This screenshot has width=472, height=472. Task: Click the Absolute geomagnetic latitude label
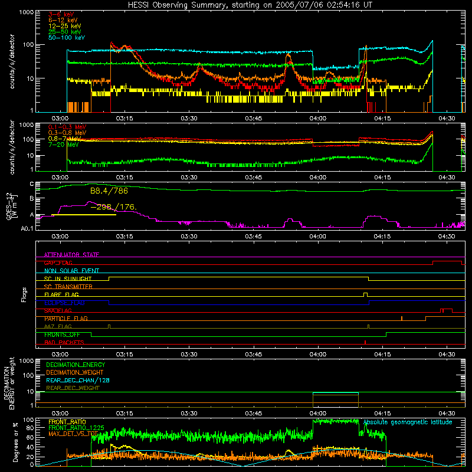(408, 422)
